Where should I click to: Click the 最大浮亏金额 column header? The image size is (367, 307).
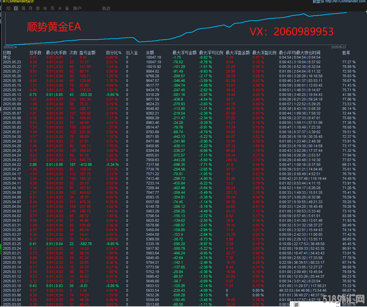point(184,53)
